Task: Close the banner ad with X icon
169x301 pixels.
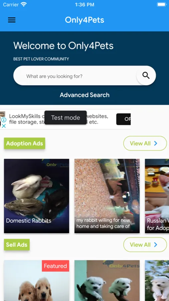Action: point(4,126)
